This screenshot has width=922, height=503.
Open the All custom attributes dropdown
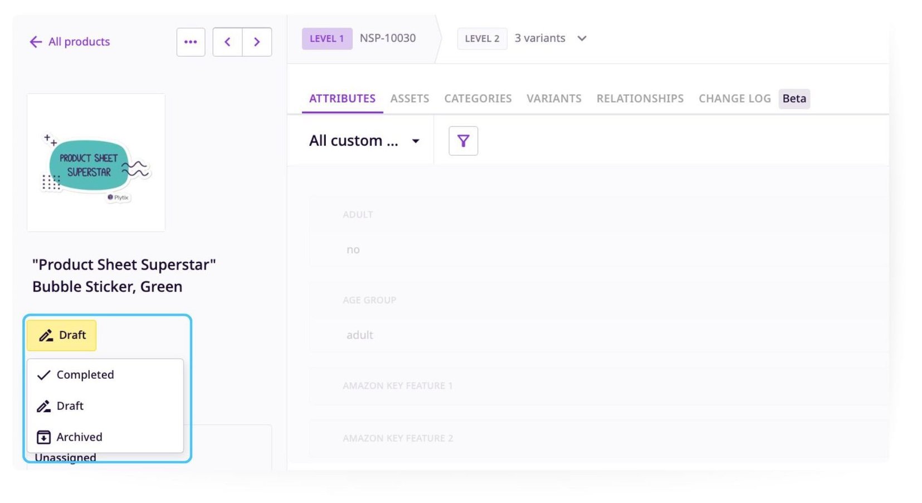point(363,141)
